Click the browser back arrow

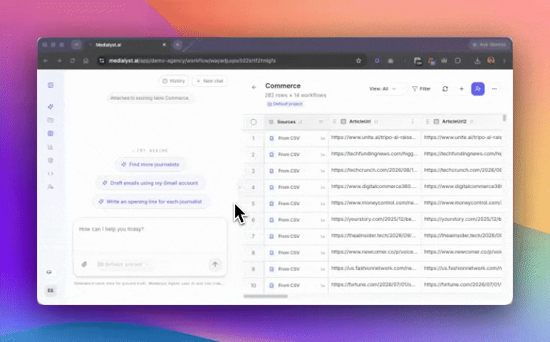point(46,61)
